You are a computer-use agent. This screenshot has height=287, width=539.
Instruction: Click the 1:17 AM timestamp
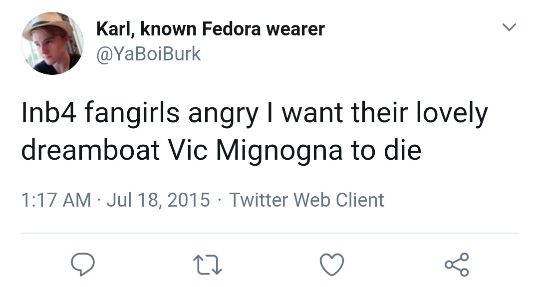click(56, 200)
